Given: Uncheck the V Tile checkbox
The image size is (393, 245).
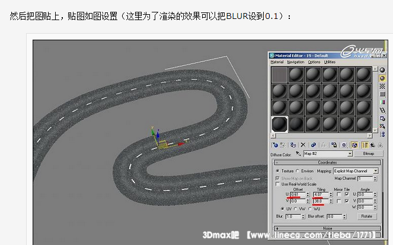Looking at the screenshot, I should click(x=347, y=201).
